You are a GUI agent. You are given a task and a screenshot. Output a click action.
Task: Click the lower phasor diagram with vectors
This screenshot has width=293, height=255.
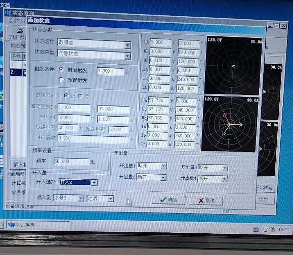(x=230, y=124)
